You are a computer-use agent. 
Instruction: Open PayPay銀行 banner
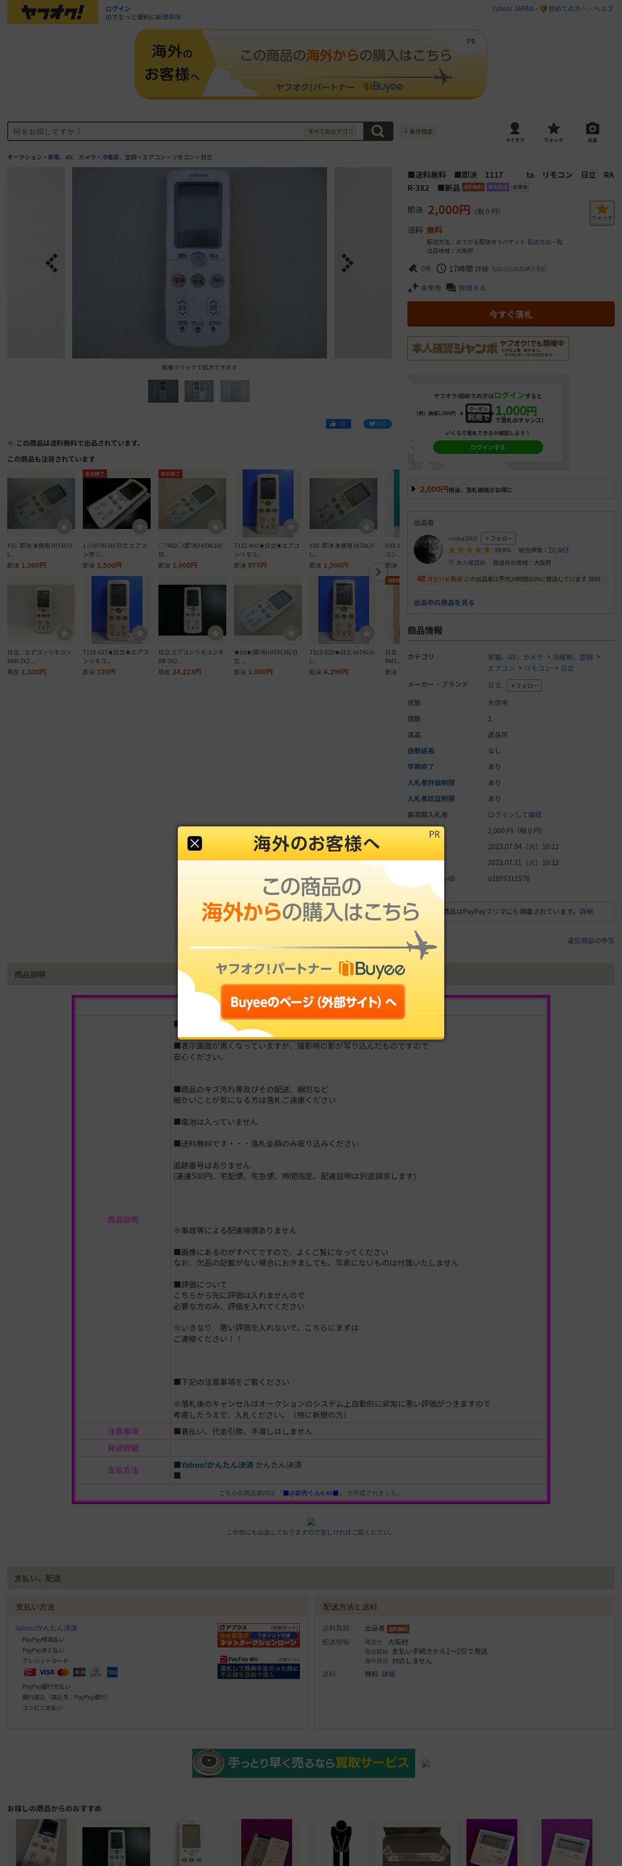click(x=259, y=1667)
